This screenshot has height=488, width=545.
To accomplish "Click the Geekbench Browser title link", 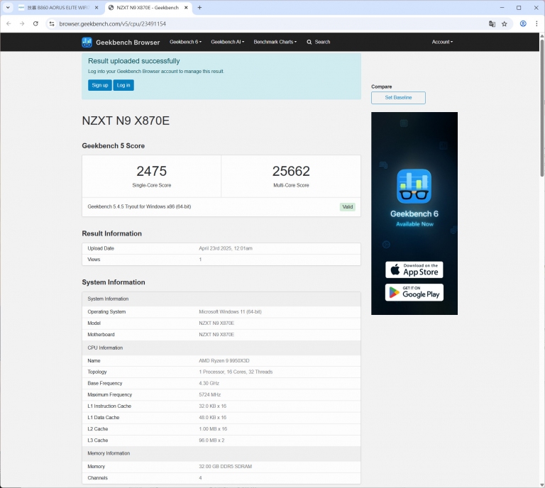I will click(128, 43).
